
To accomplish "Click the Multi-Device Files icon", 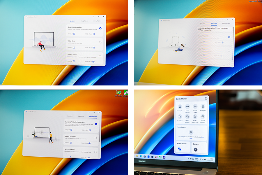I will pos(195,116).
